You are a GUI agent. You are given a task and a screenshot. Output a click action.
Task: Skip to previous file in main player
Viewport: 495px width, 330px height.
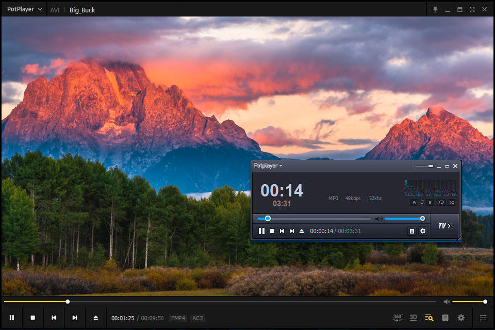point(54,318)
